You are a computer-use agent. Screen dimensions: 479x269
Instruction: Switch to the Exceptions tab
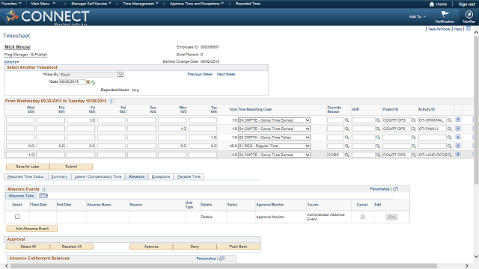161,176
